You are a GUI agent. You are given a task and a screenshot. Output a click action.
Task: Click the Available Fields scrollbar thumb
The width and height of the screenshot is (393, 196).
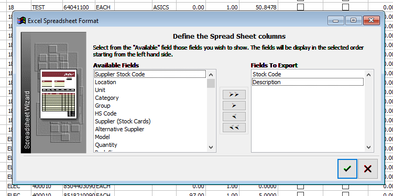click(211, 83)
